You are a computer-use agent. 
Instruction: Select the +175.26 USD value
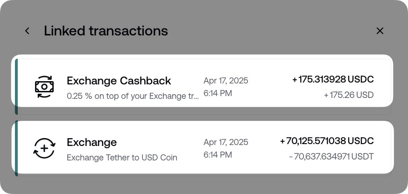(x=349, y=95)
